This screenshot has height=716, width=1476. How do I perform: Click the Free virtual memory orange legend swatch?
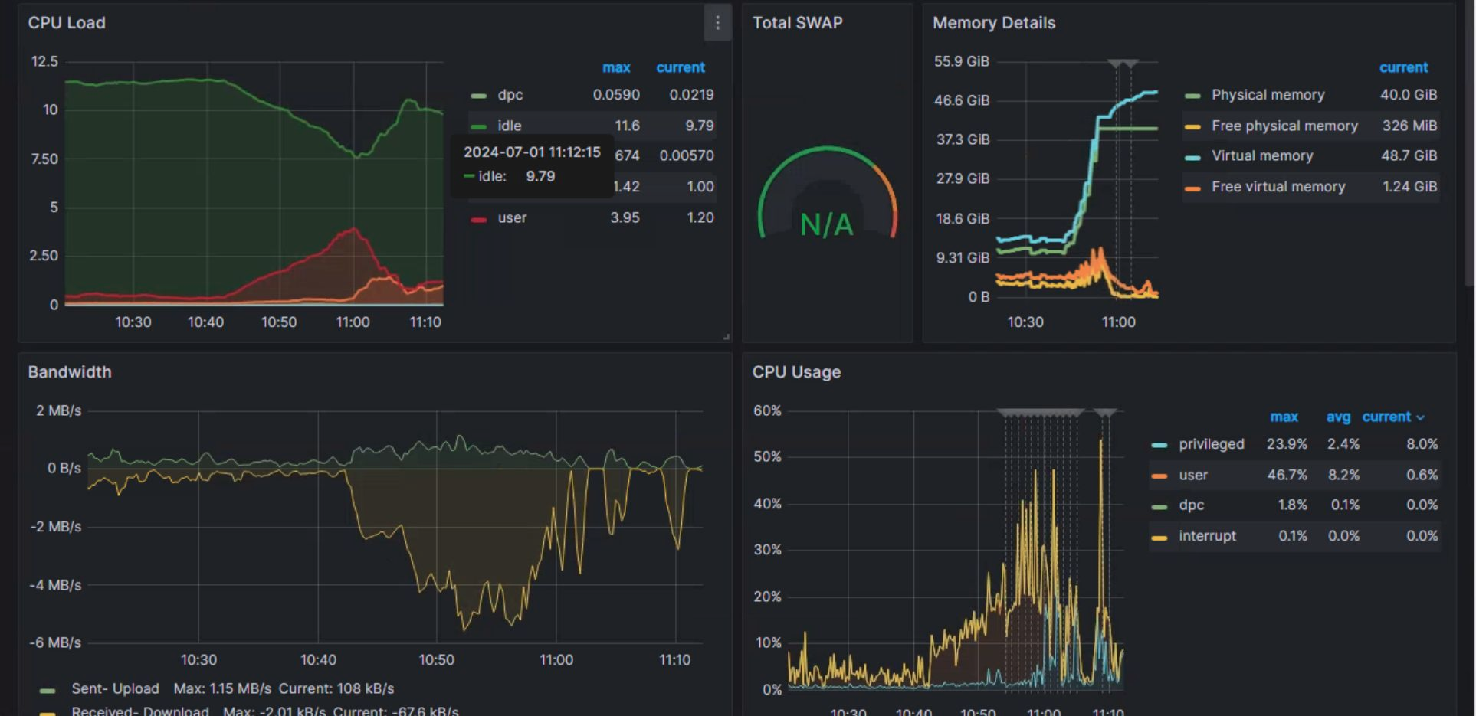point(1192,188)
